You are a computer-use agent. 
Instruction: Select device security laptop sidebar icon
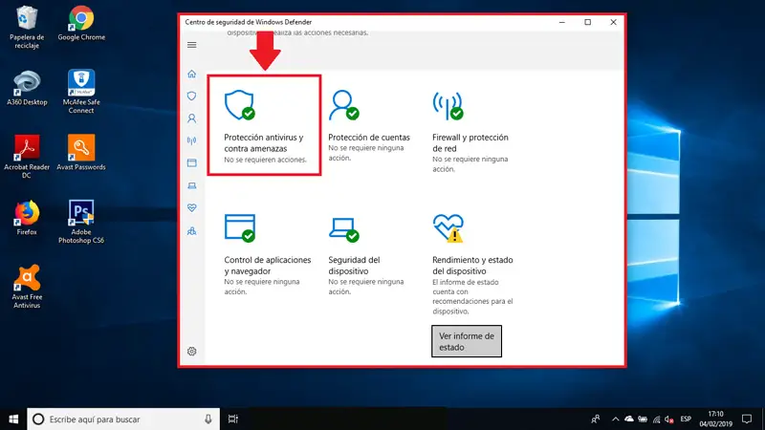coord(192,185)
